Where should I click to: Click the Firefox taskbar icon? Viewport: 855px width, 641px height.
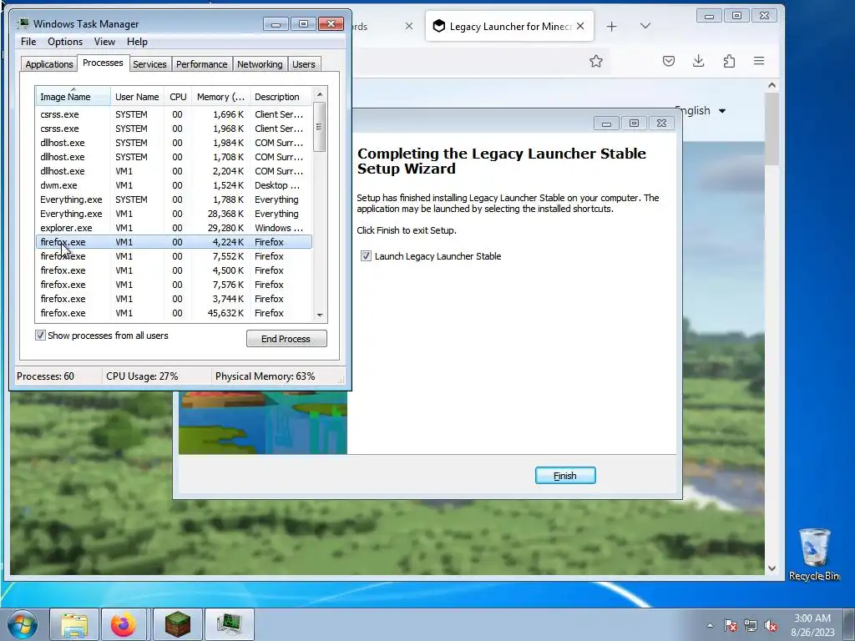[124, 624]
